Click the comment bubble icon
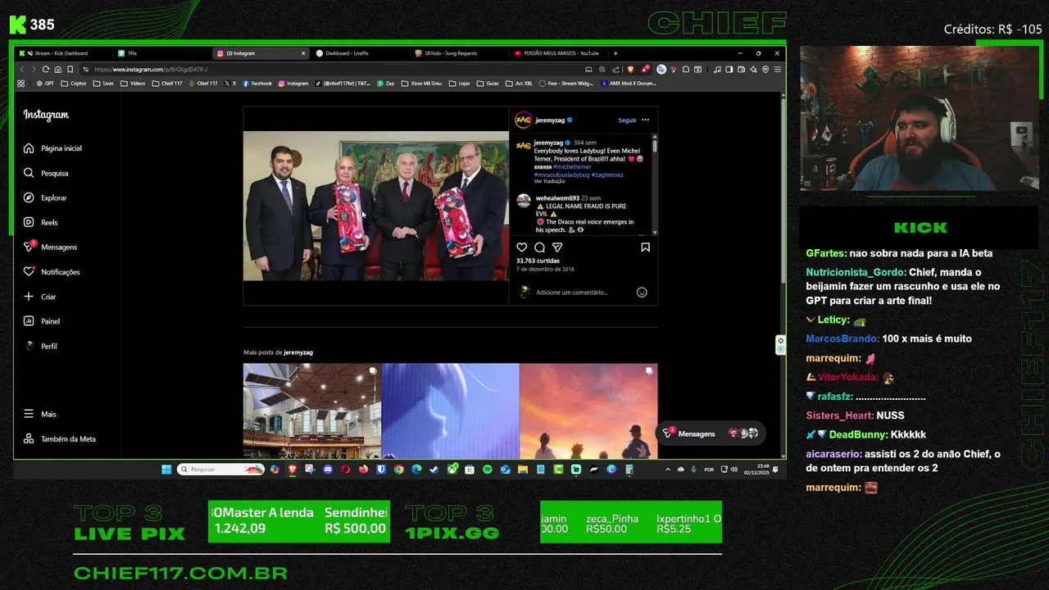 [x=539, y=247]
